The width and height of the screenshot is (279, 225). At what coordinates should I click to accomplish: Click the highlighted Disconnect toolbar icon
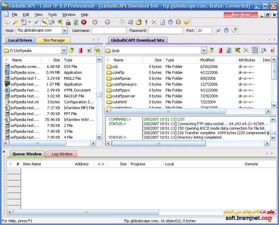coord(44,22)
